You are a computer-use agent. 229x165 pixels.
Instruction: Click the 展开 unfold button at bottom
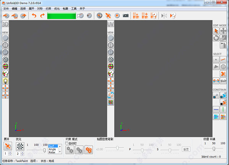point(8,146)
